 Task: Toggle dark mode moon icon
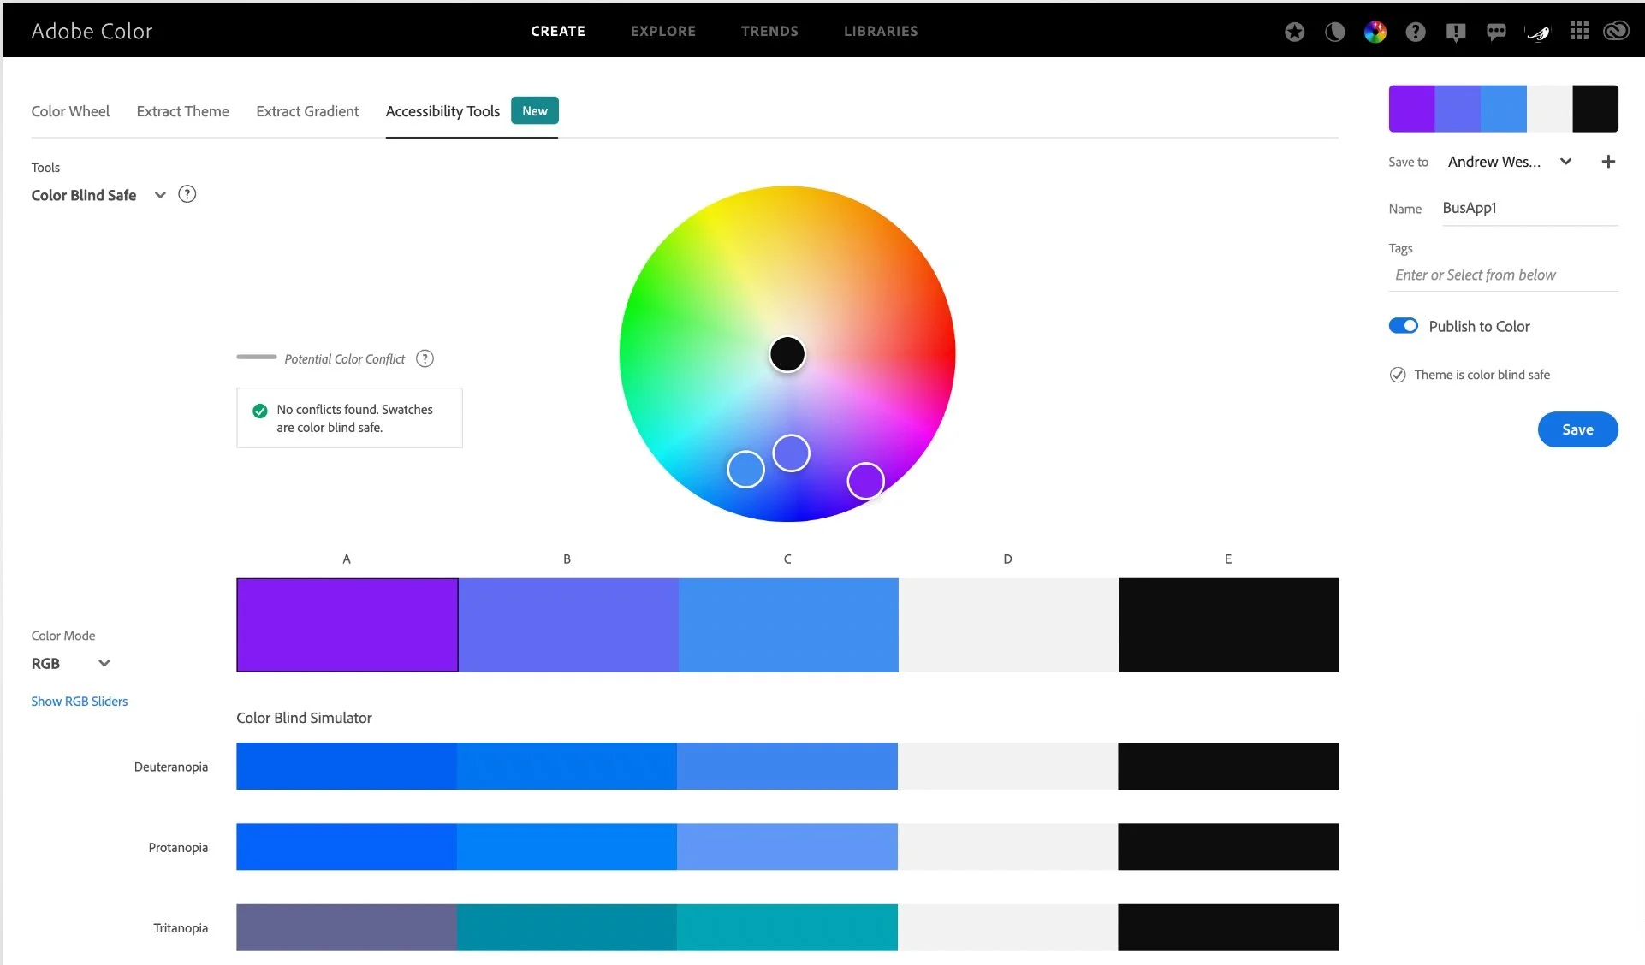pos(1334,32)
